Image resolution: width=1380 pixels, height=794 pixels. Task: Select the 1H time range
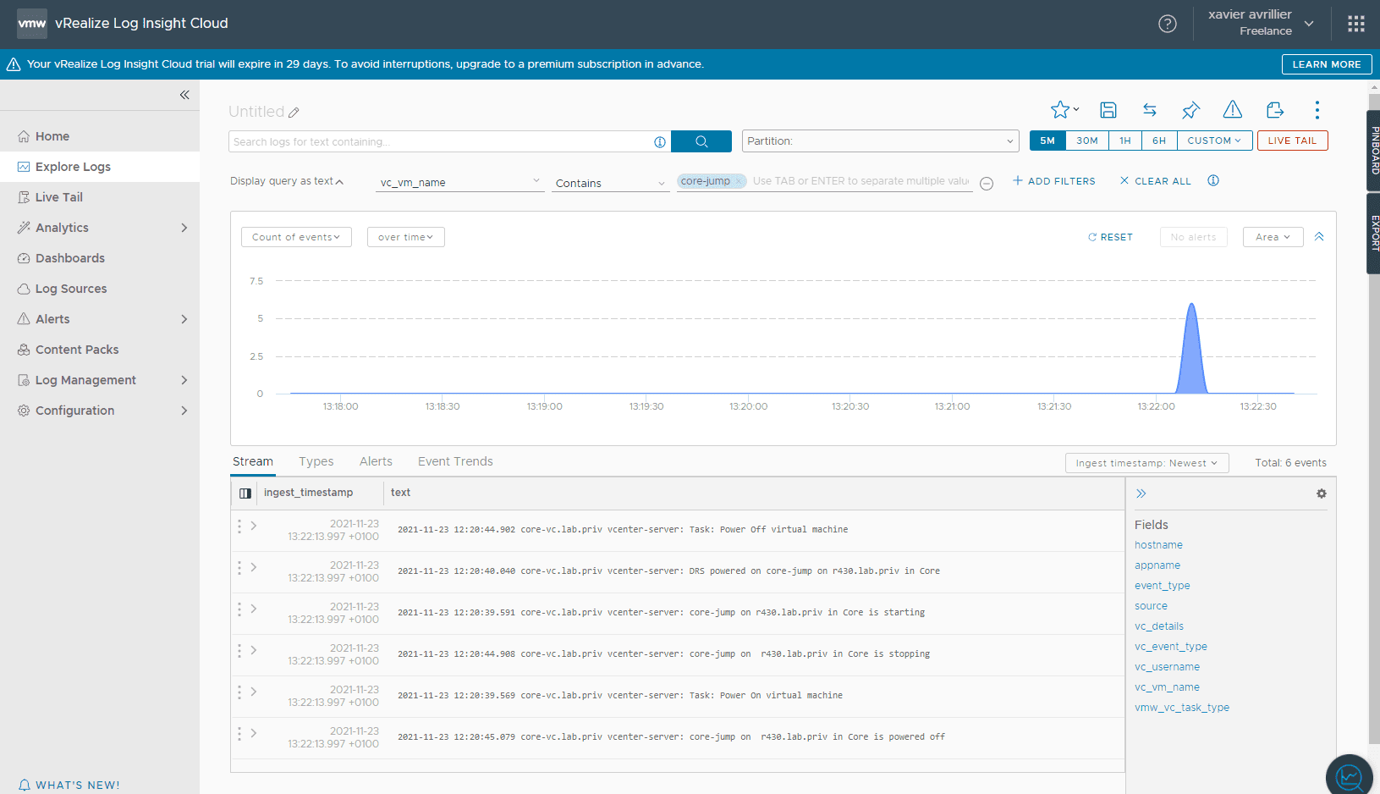point(1125,141)
